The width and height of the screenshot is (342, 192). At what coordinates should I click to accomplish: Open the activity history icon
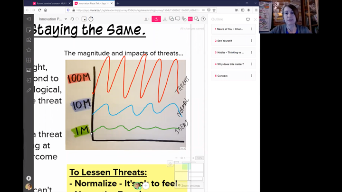[x=184, y=19]
